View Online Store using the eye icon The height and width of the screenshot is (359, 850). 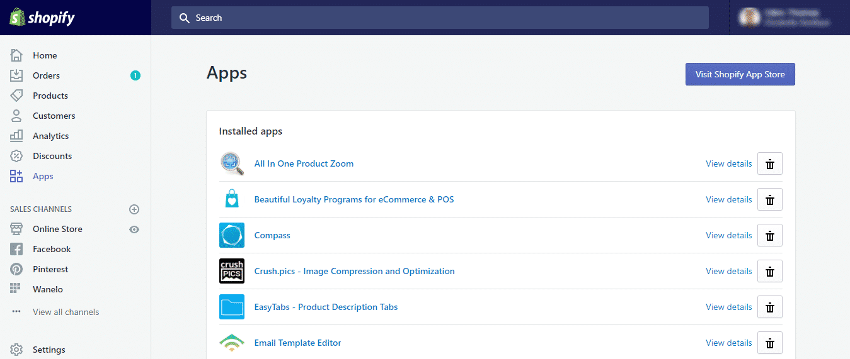(x=134, y=229)
